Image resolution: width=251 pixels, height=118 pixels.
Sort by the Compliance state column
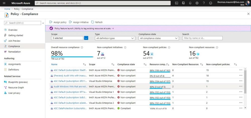145,64
